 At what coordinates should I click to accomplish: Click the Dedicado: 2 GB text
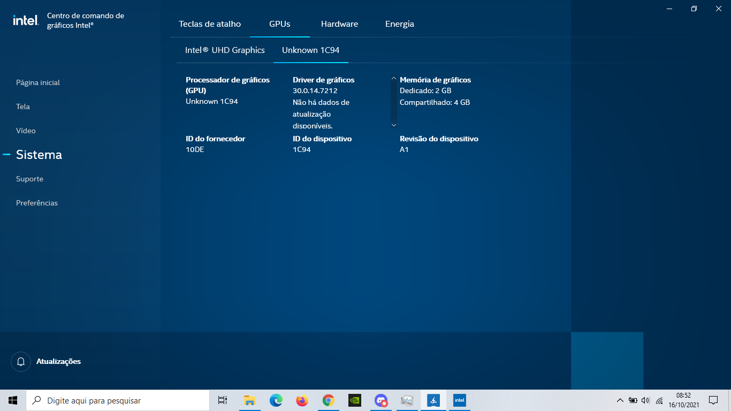[425, 91]
